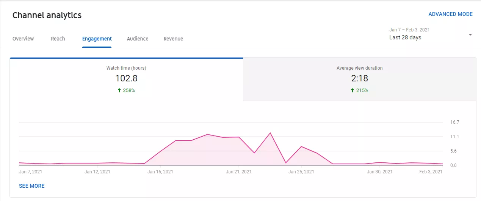
Task: Select the Engagement tab
Action: point(97,39)
